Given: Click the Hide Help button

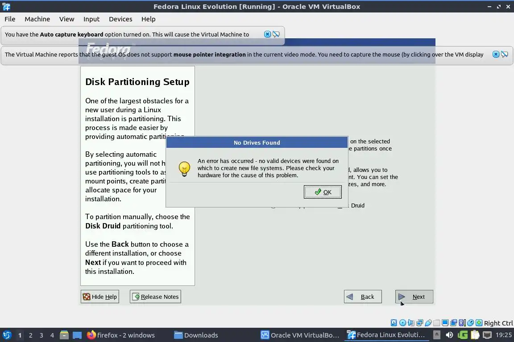Looking at the screenshot, I should tap(99, 297).
